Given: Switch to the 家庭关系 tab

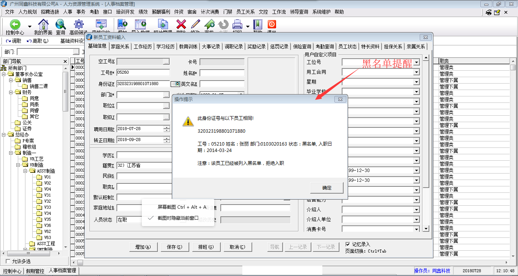Looking at the screenshot, I should [x=120, y=47].
